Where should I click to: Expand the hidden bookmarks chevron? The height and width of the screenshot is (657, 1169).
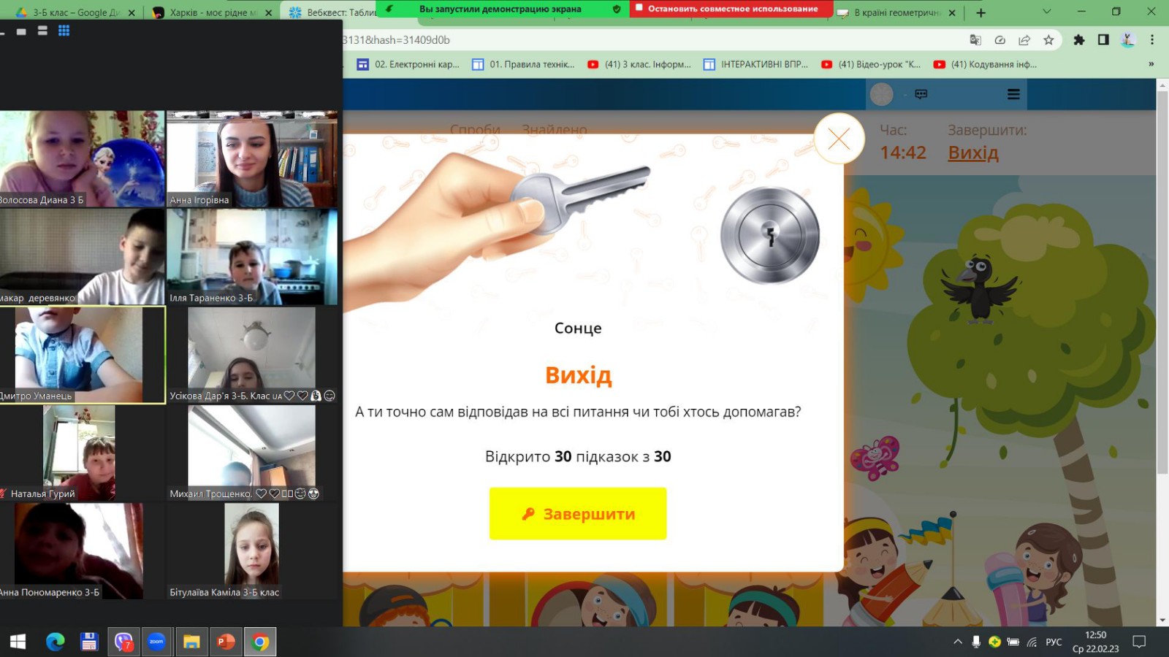pos(1151,64)
